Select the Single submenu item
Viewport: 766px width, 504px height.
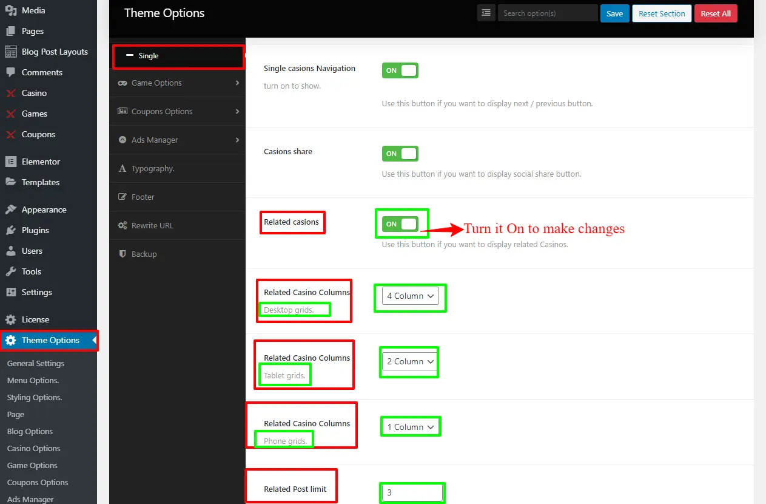coord(178,56)
